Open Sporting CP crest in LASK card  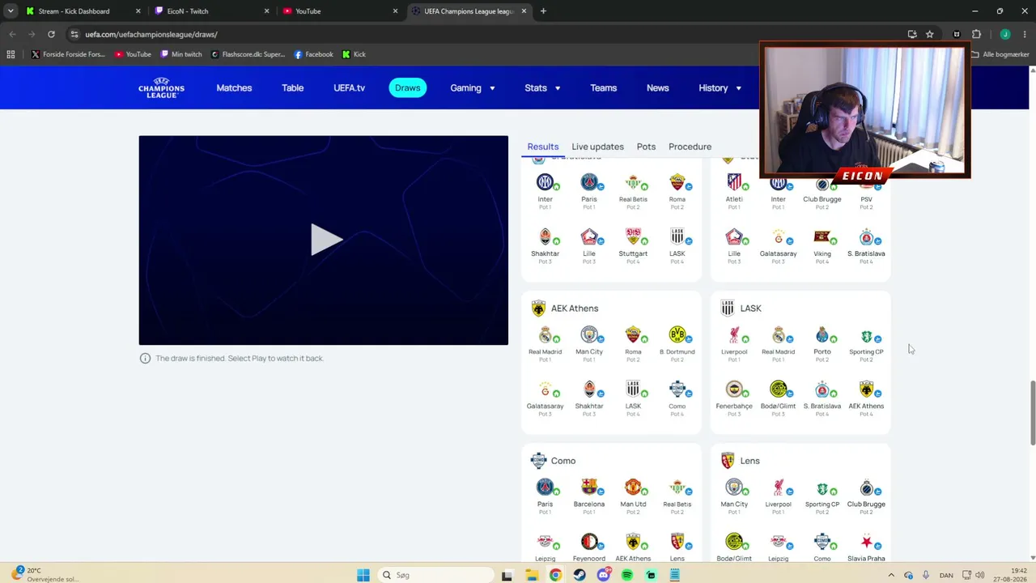(x=866, y=334)
